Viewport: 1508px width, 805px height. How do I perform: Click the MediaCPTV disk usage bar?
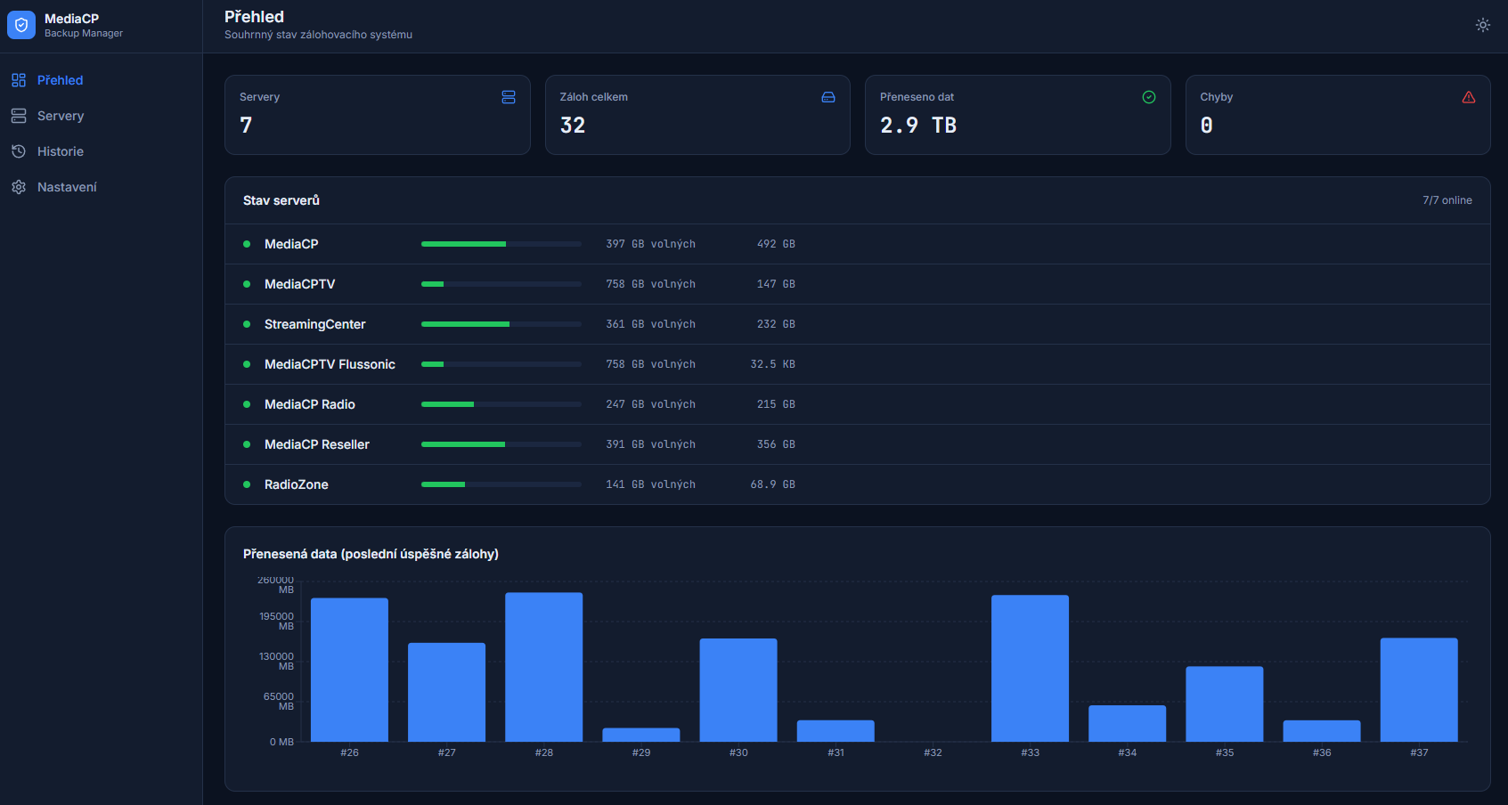coord(501,284)
